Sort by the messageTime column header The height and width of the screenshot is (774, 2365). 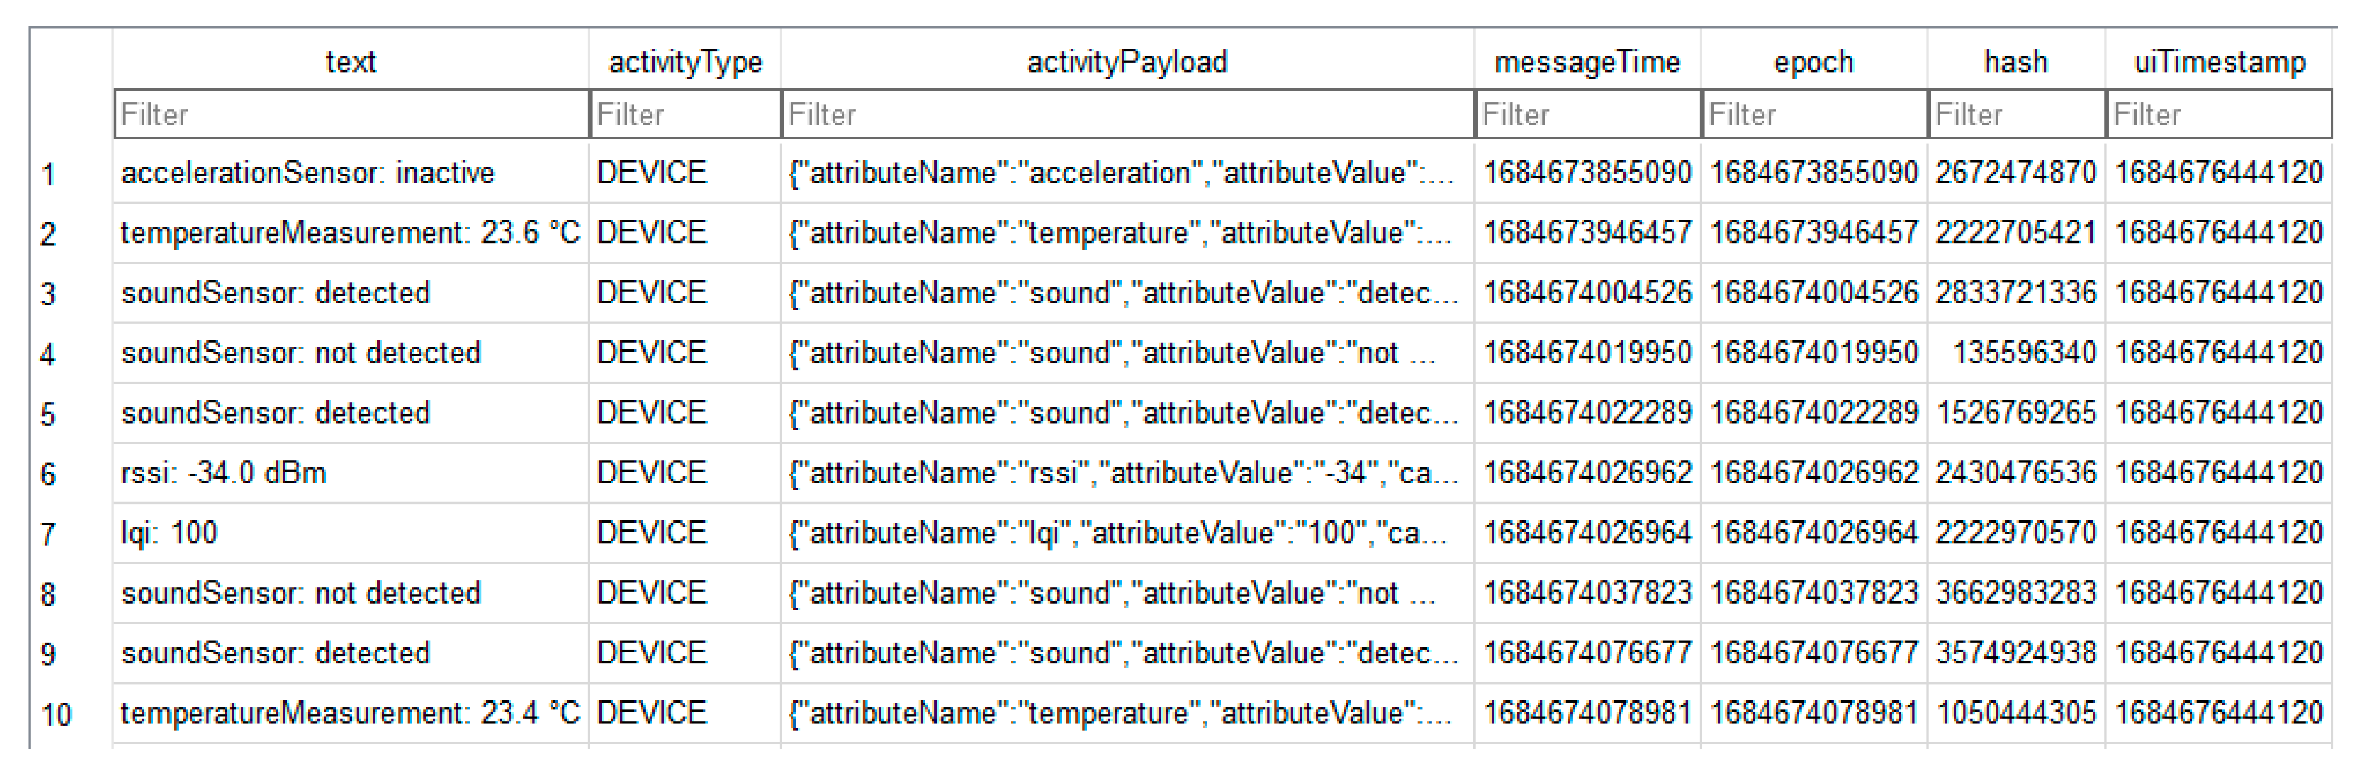(1587, 61)
